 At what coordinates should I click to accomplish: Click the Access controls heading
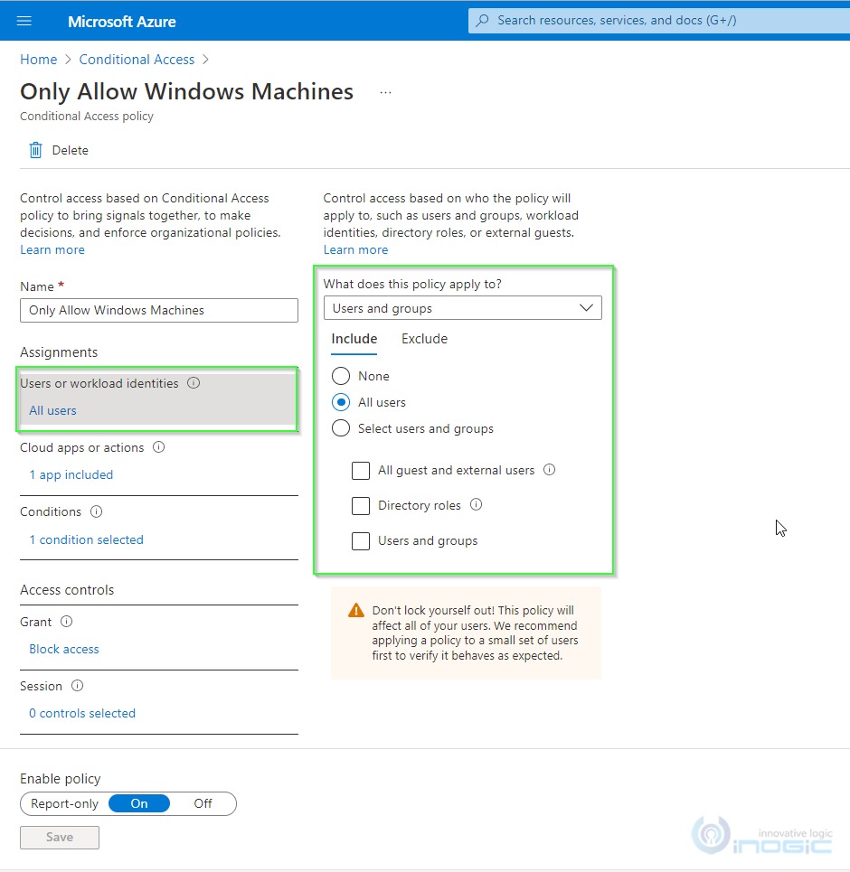[67, 589]
